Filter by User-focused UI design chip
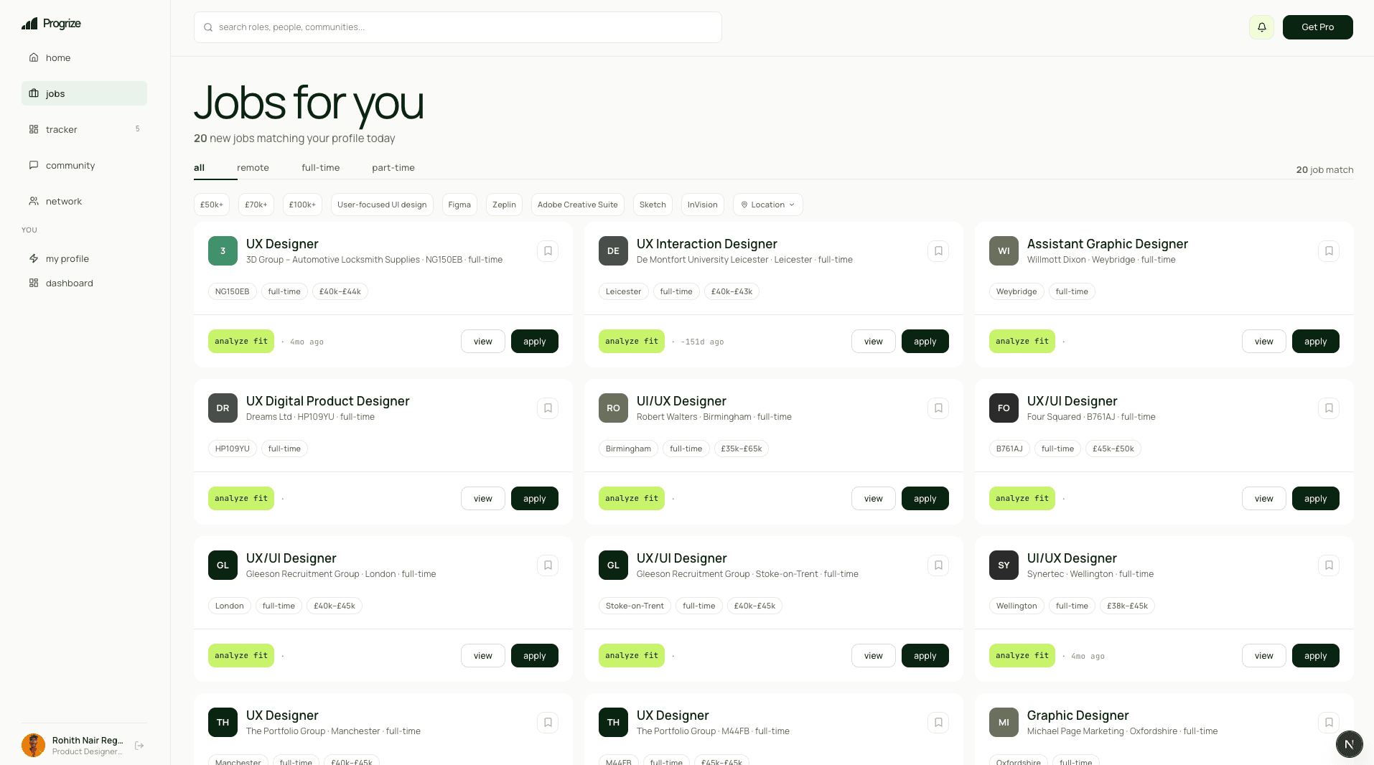Screen dimensions: 1374x765 pyautogui.click(x=382, y=205)
